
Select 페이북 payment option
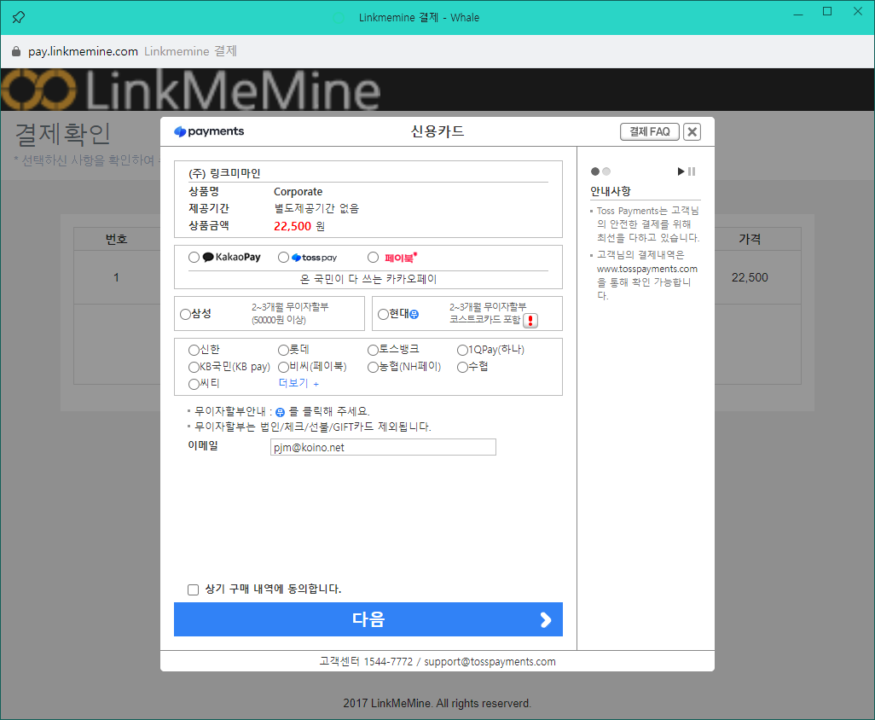(373, 258)
